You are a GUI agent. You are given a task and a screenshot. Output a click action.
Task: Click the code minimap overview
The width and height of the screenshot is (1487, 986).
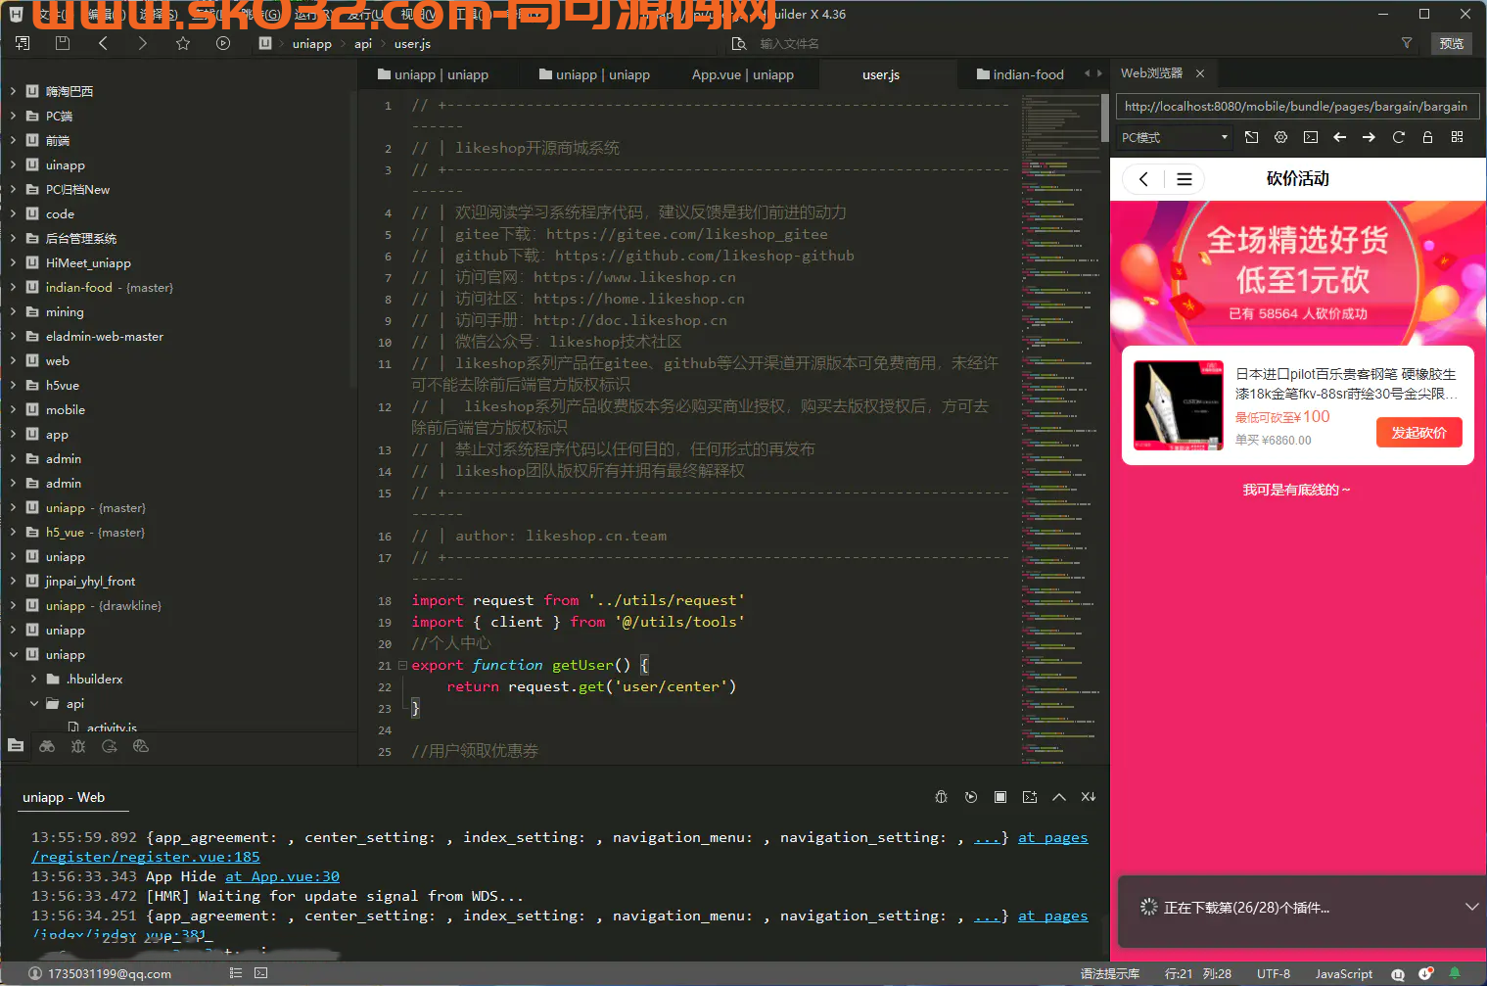1060,429
